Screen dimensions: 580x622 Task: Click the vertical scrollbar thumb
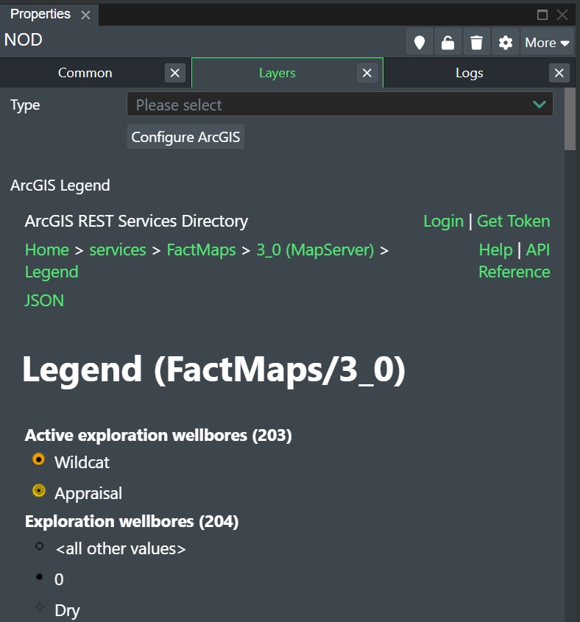[570, 119]
